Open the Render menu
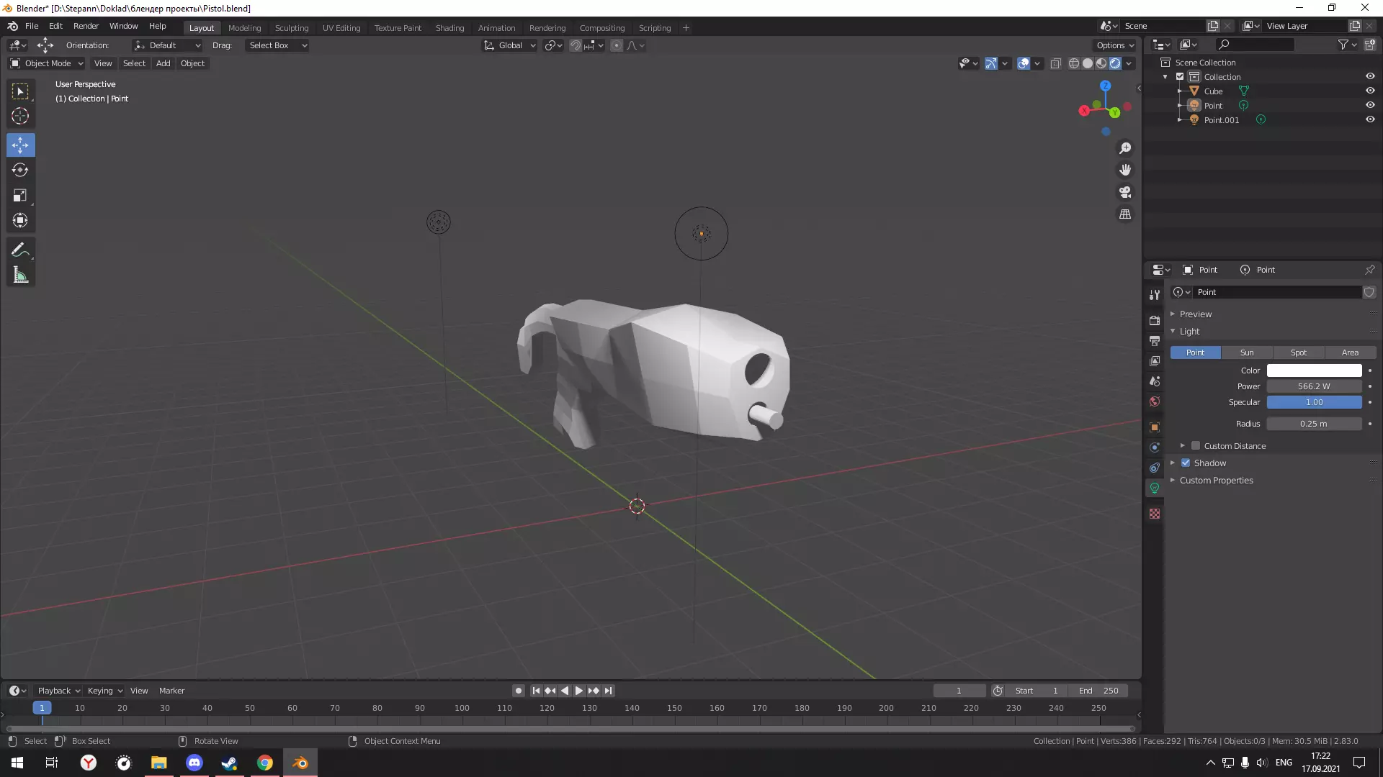The height and width of the screenshot is (777, 1383). (x=86, y=26)
